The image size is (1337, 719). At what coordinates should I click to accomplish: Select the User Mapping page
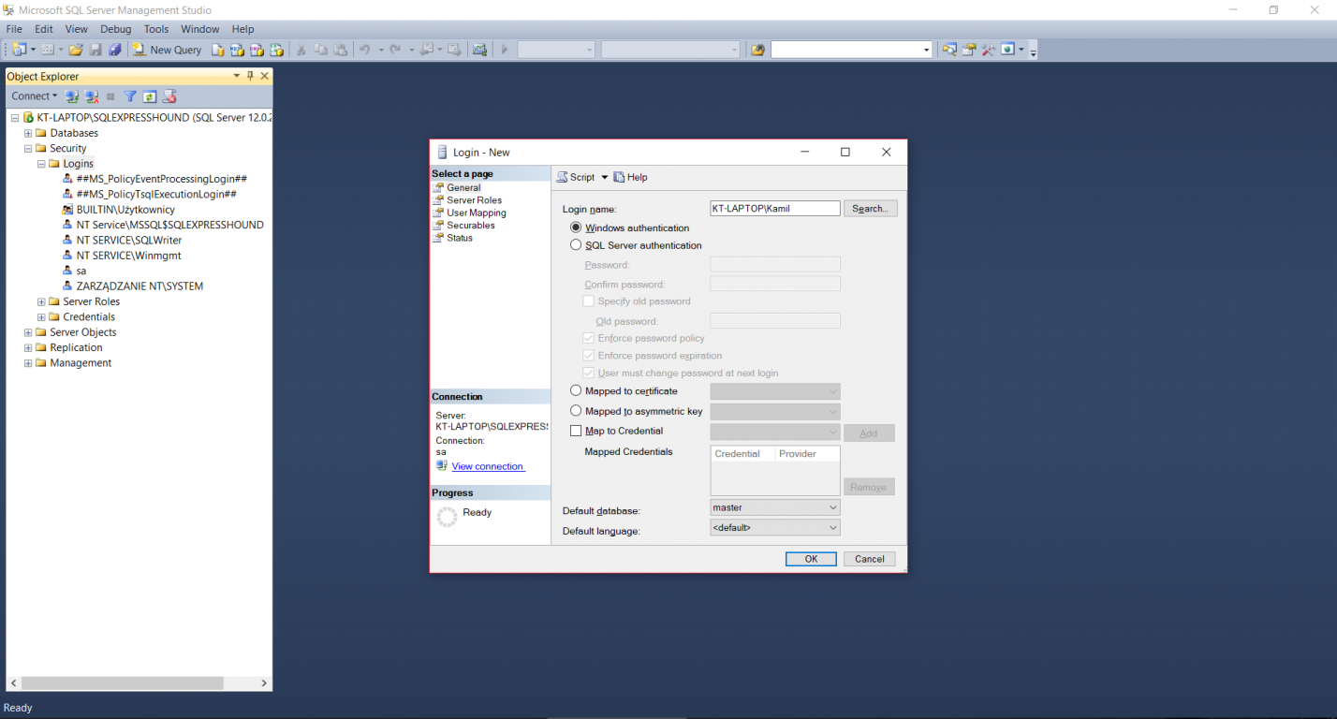[476, 213]
